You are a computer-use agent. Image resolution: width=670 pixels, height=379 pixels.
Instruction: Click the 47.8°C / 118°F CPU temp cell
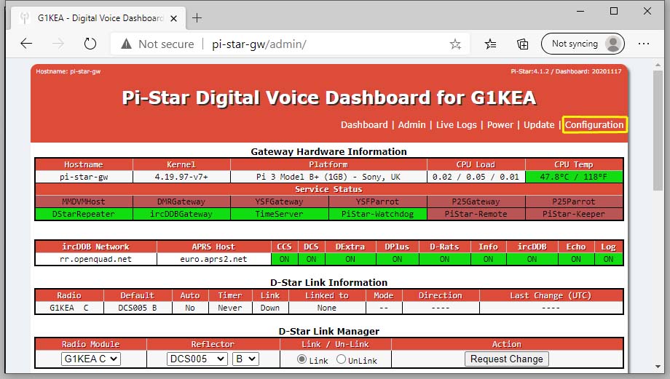(x=574, y=177)
